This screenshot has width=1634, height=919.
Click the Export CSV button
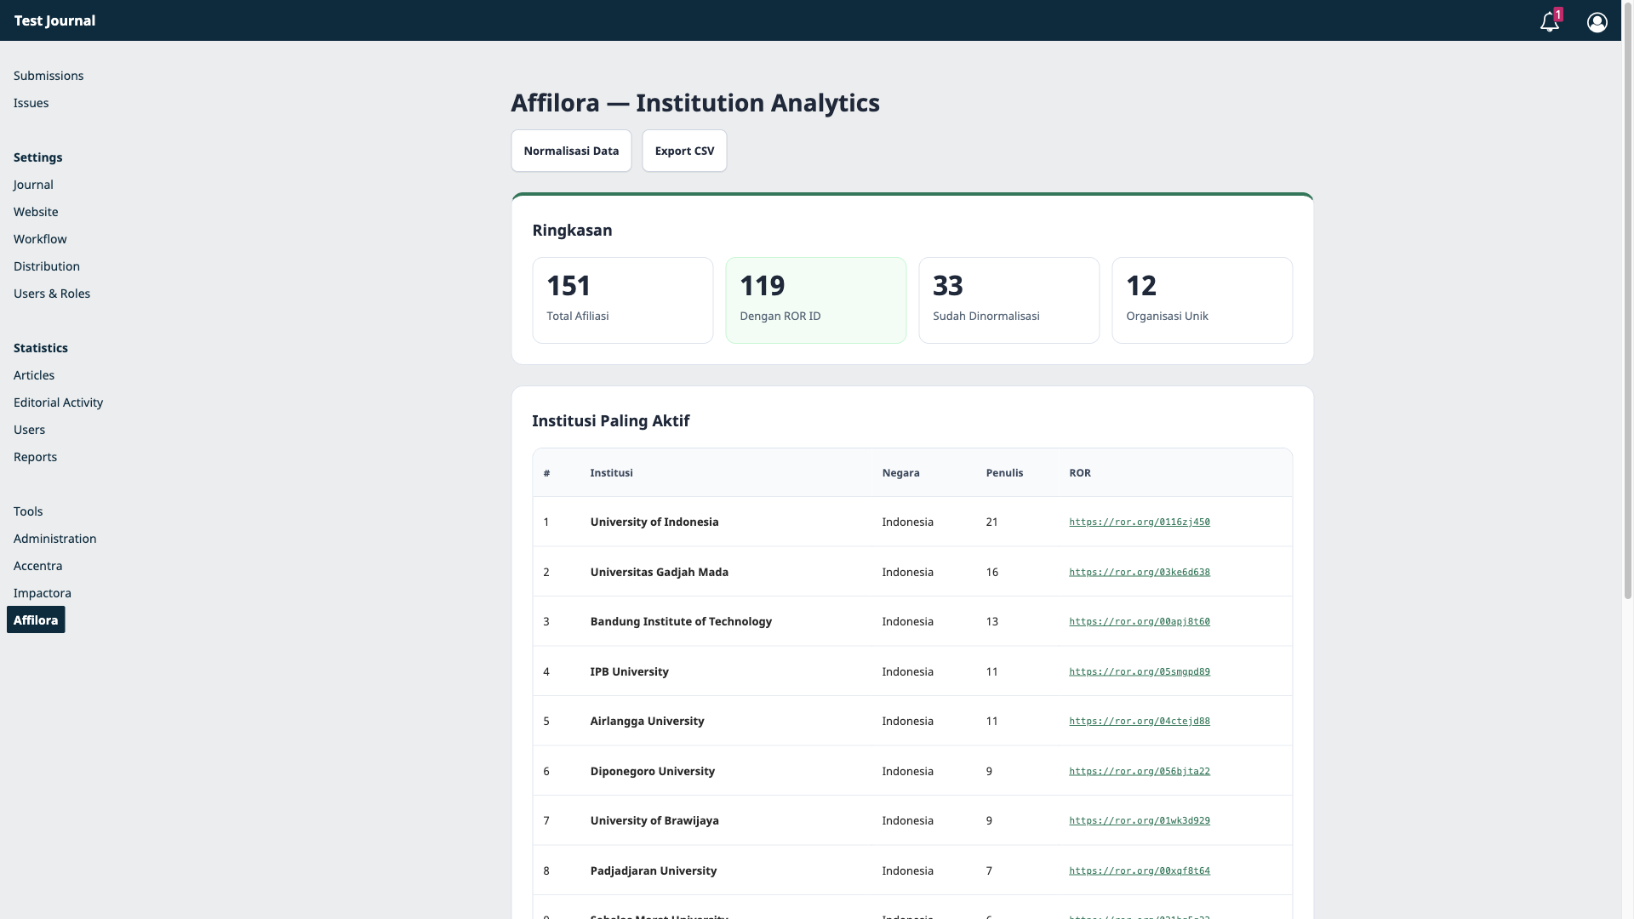pyautogui.click(x=684, y=151)
